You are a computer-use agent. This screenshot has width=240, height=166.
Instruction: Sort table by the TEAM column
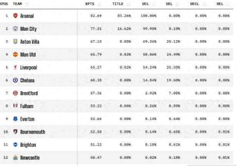point(17,4)
